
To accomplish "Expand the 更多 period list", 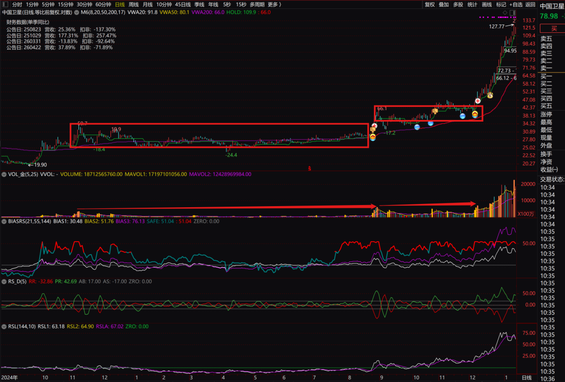I will pos(274,5).
